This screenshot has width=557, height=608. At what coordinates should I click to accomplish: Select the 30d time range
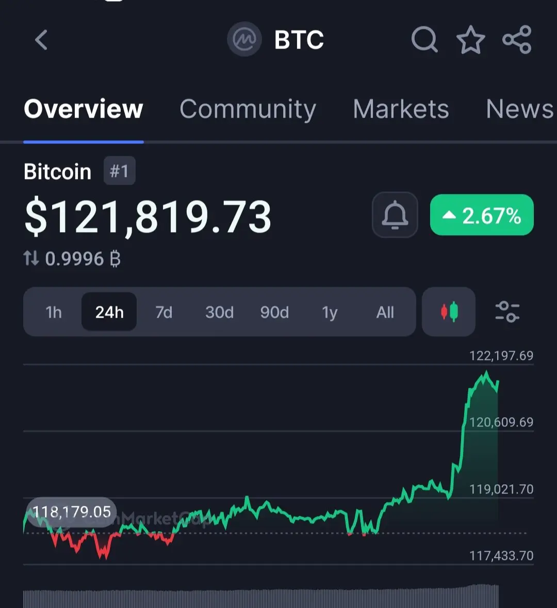[219, 312]
